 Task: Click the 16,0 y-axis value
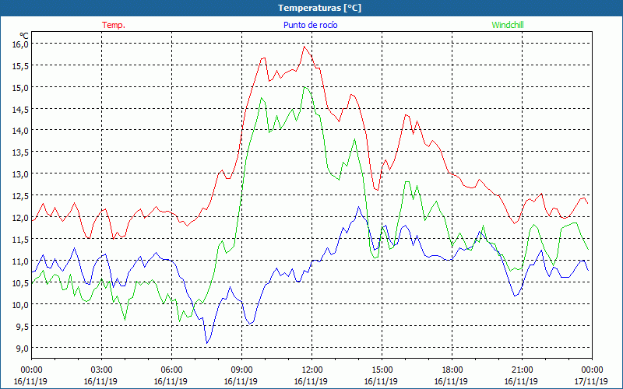pyautogui.click(x=21, y=44)
